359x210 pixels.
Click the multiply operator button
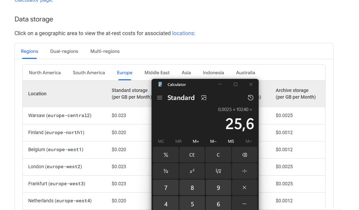pyautogui.click(x=244, y=188)
